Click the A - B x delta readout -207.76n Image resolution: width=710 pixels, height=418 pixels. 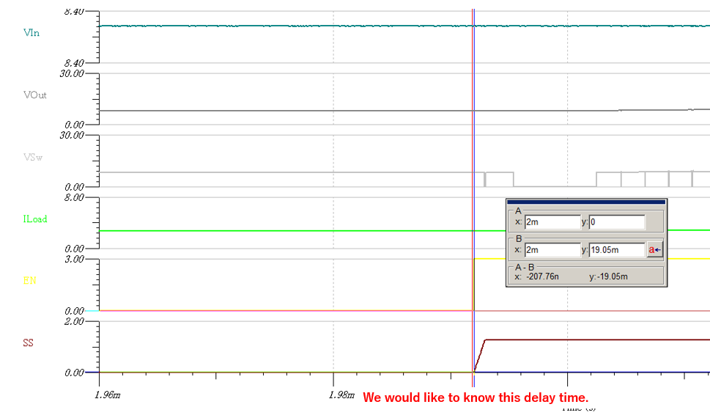(x=542, y=276)
